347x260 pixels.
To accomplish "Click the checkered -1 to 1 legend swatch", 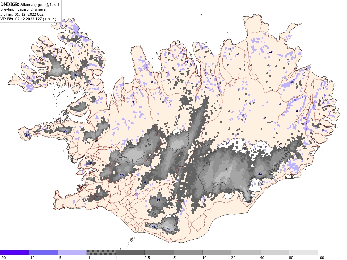I will (x=101, y=252).
